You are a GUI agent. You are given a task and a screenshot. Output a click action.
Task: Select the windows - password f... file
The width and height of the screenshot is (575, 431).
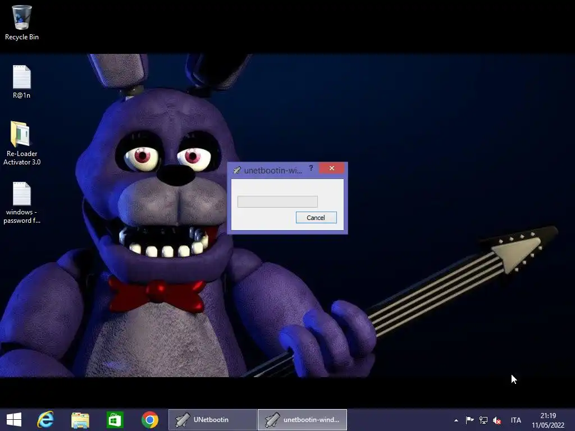[x=22, y=203]
